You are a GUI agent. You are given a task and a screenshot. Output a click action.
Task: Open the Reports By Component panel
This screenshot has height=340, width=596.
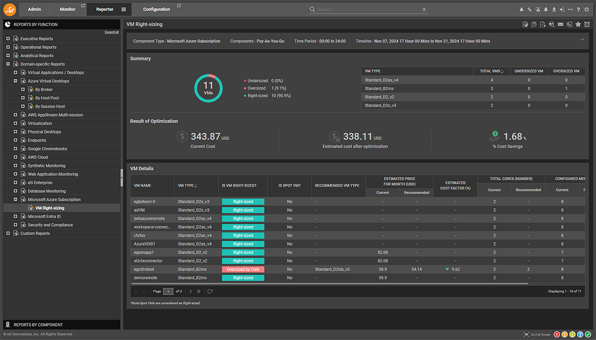pos(62,325)
